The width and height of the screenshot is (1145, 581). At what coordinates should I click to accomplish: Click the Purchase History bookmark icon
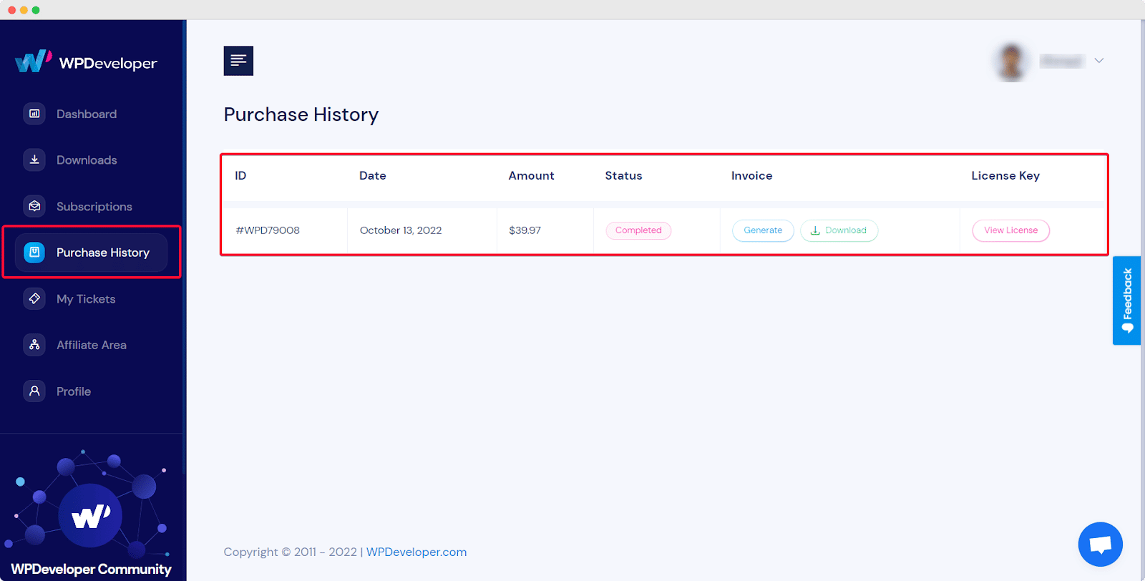[34, 253]
